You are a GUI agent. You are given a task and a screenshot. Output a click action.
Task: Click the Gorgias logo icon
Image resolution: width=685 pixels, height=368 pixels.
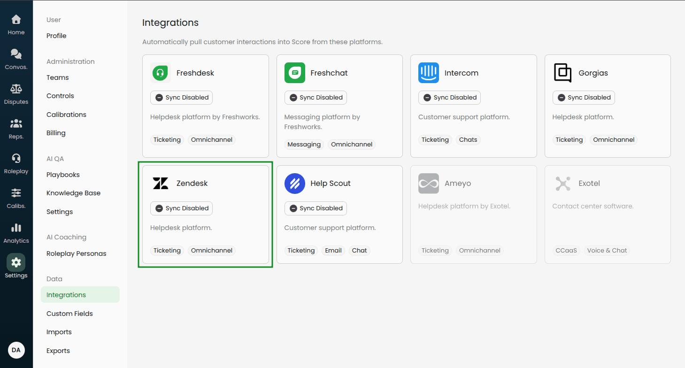[563, 73]
